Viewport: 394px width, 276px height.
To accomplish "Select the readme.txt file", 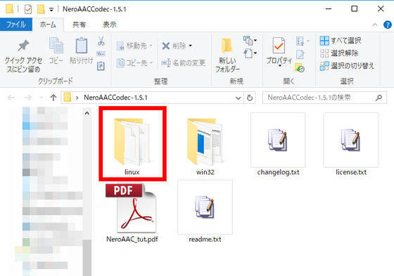I will pyautogui.click(x=205, y=212).
